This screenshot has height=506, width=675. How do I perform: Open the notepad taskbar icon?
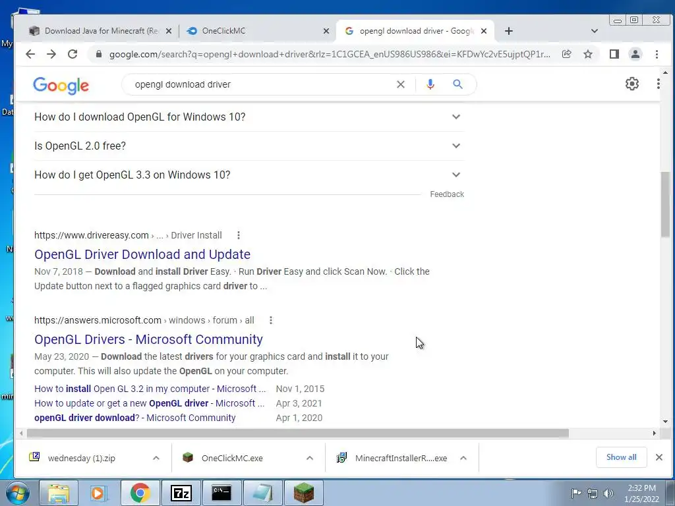click(262, 493)
